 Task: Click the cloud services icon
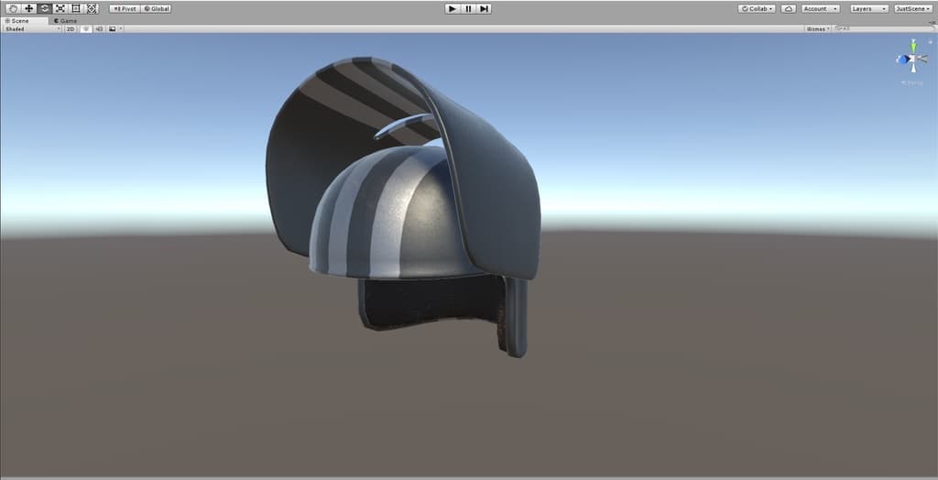pos(788,8)
